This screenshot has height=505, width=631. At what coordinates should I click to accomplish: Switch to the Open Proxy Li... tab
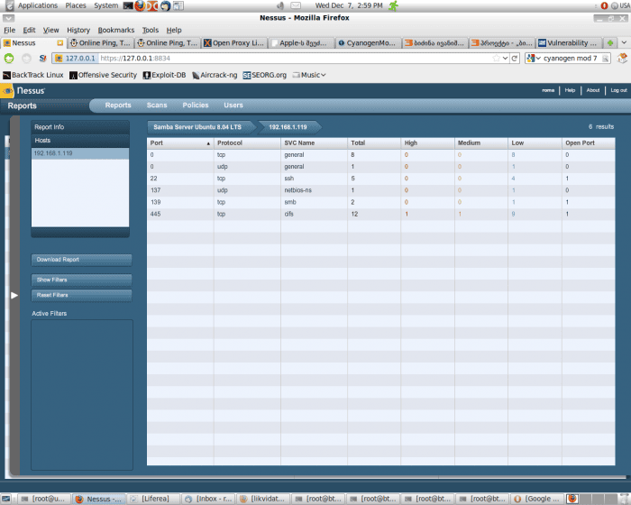(233, 42)
